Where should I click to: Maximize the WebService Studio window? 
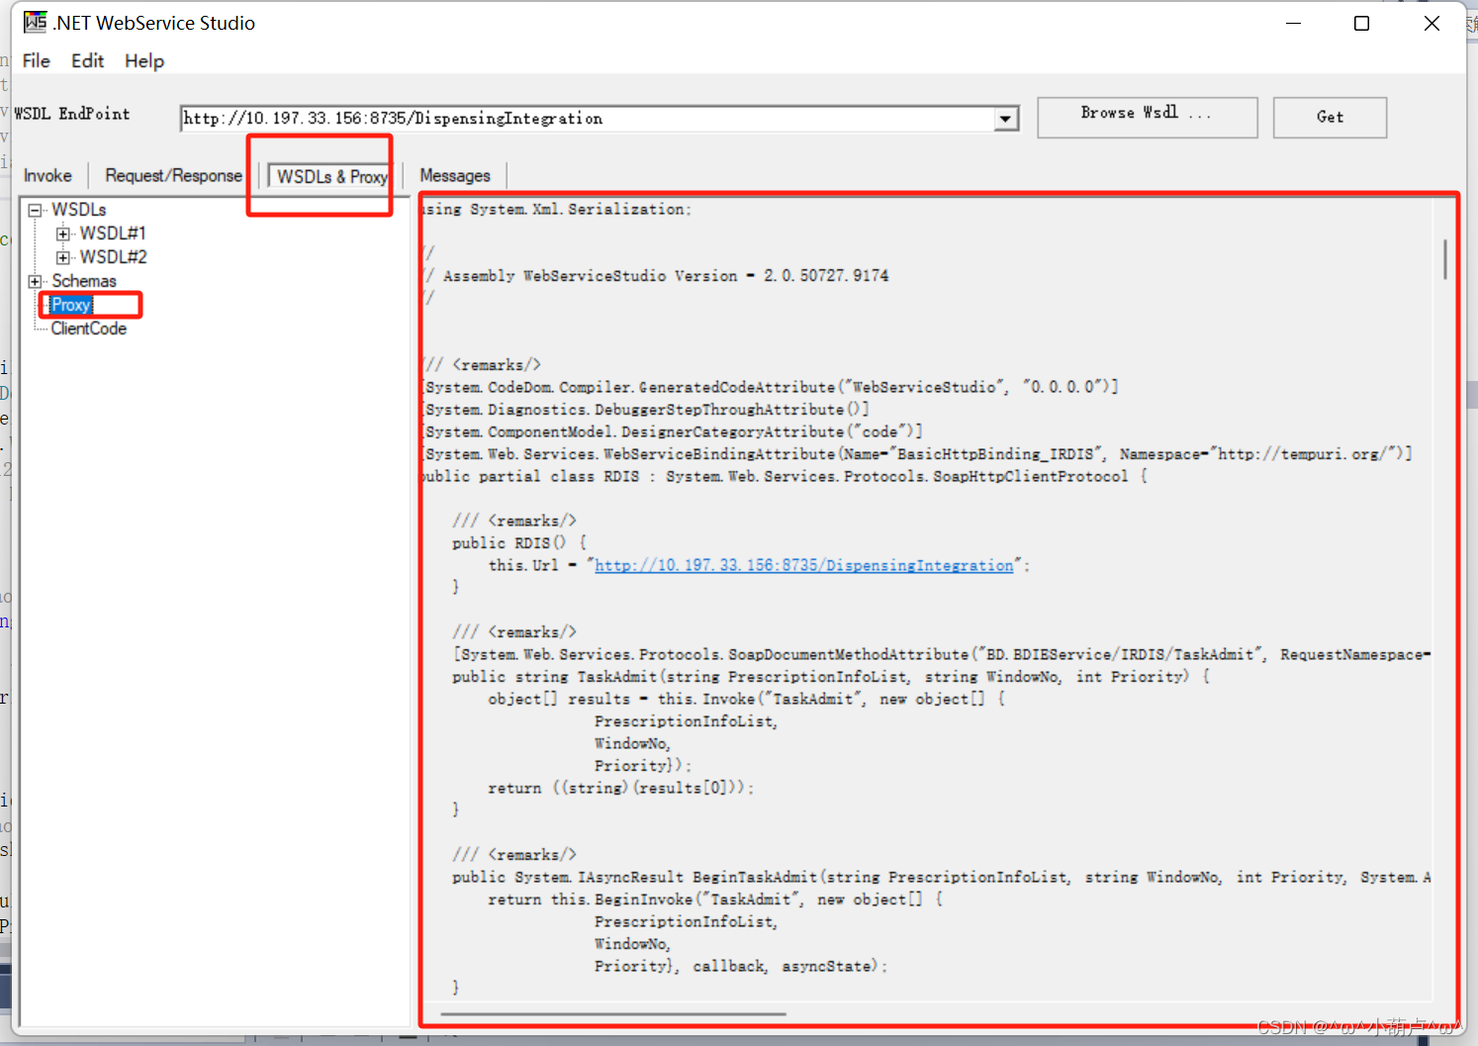click(1362, 23)
